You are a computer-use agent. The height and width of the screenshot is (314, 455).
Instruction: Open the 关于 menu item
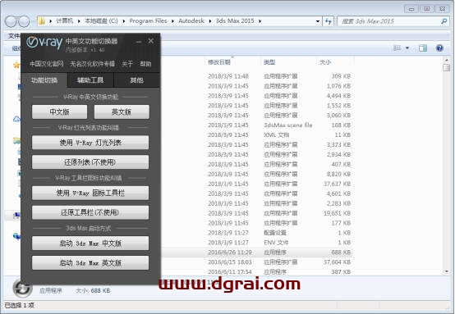pyautogui.click(x=127, y=64)
